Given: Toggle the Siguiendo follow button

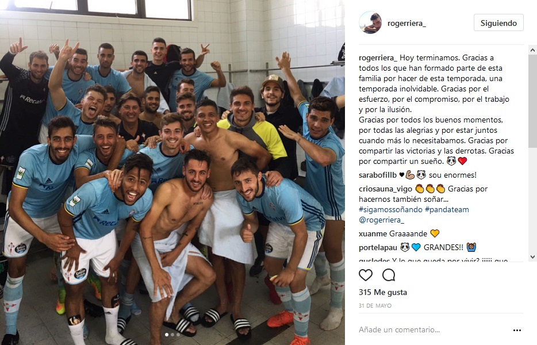Looking at the screenshot, I should click(498, 22).
